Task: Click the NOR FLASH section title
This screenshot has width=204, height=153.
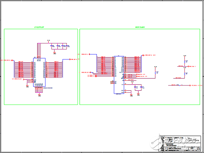Action: 140,27
